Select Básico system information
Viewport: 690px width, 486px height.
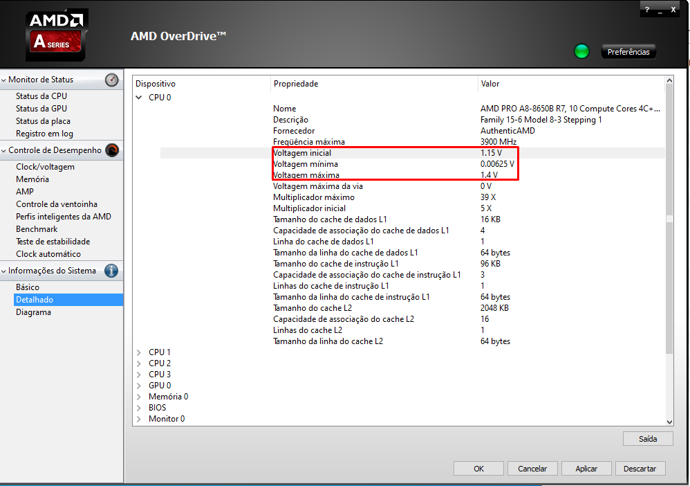(x=28, y=287)
